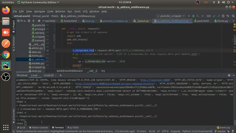Screen dimensions: 236x133
Task: Commit changes with the green Git checkmark
Action: 219,16
